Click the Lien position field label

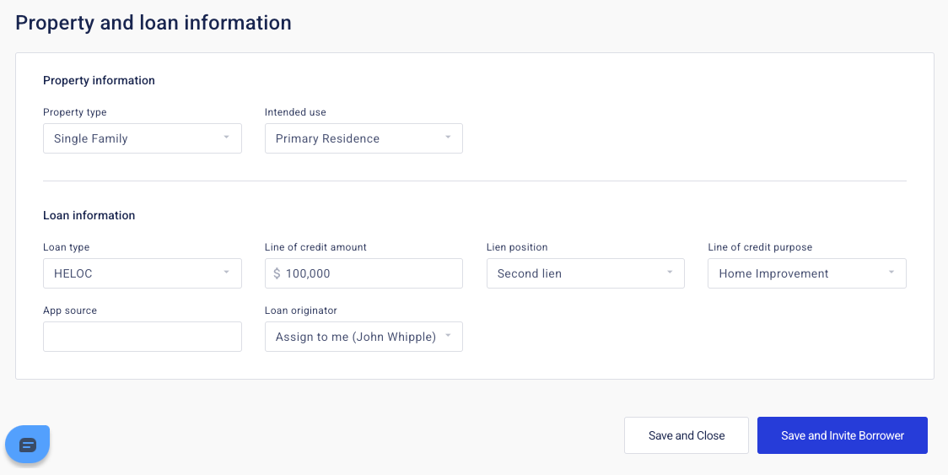(517, 247)
